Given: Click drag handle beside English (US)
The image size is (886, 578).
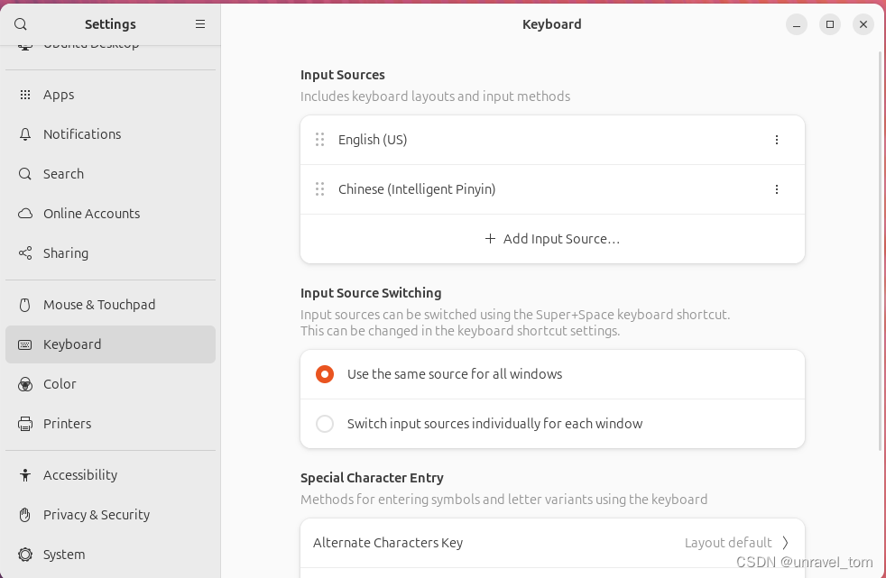Looking at the screenshot, I should pos(319,140).
